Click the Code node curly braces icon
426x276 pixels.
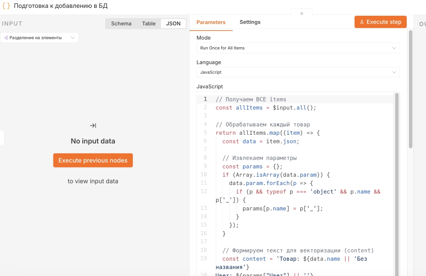(6, 6)
